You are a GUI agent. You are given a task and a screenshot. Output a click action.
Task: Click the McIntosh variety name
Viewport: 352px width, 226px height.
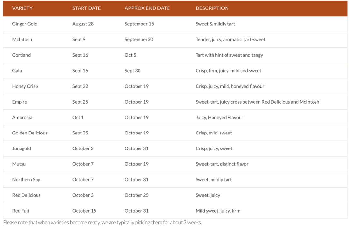tap(22, 39)
